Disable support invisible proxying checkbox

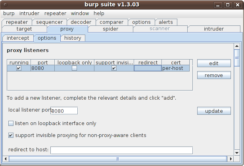pos(11,135)
